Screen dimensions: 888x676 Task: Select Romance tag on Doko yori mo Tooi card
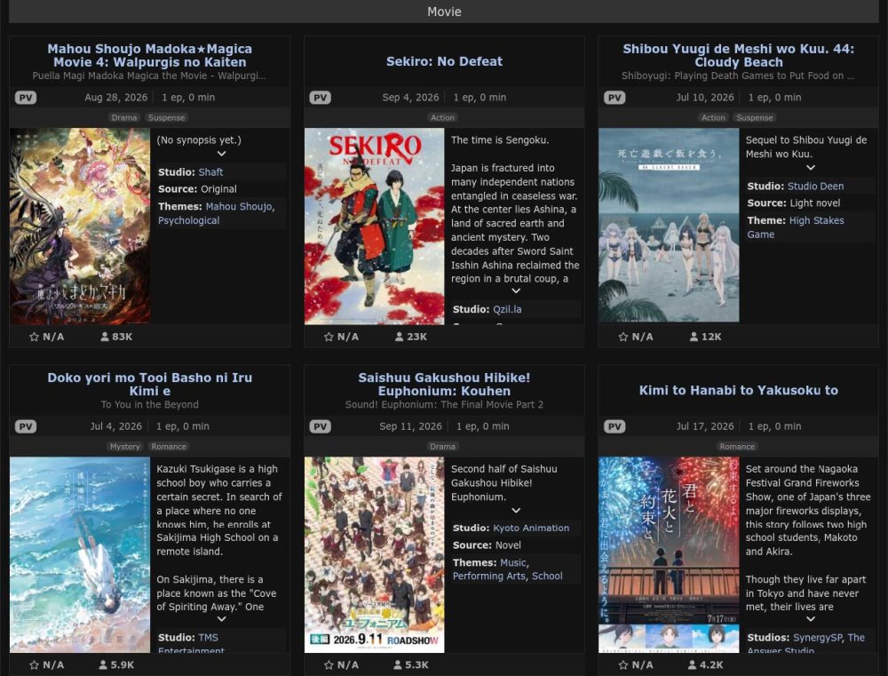(x=169, y=447)
